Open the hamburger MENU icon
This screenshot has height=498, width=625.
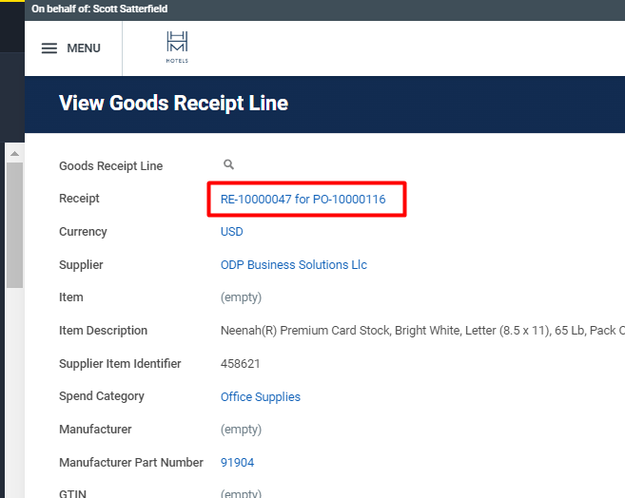pos(49,48)
